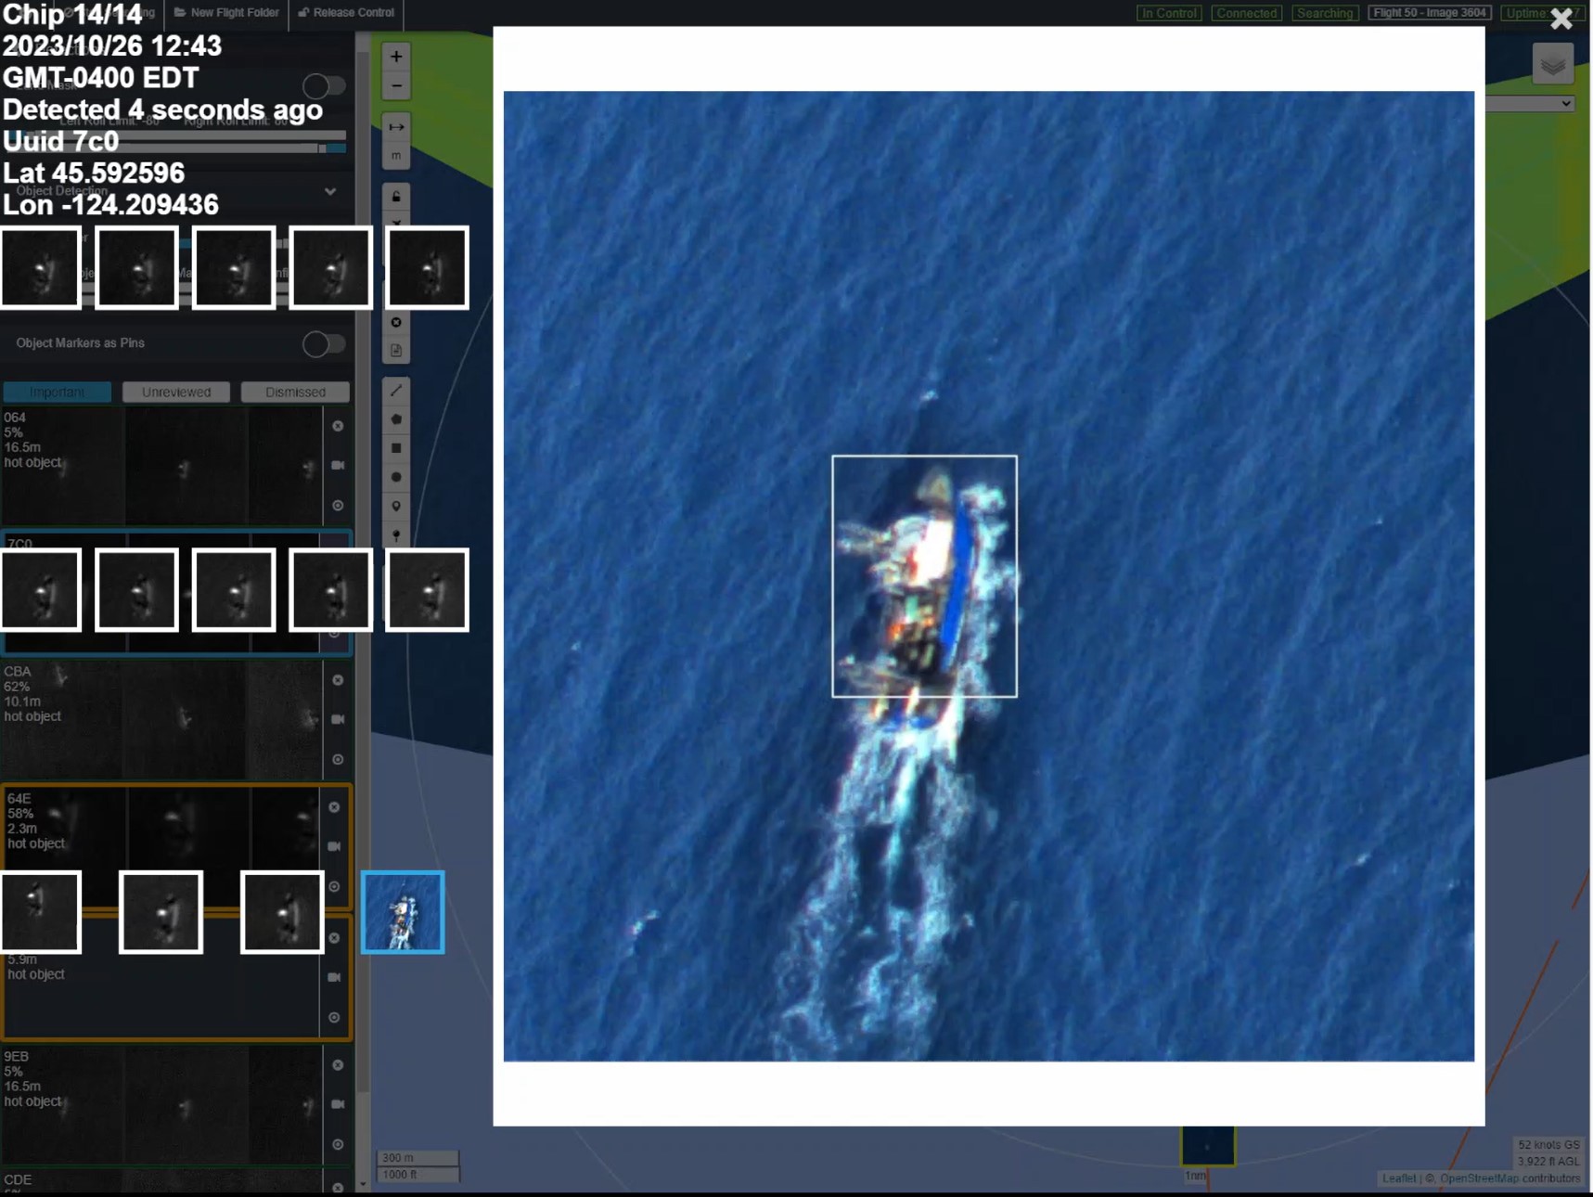
Task: Click the 'Lat 45.592596' overlay text
Action: tap(94, 174)
